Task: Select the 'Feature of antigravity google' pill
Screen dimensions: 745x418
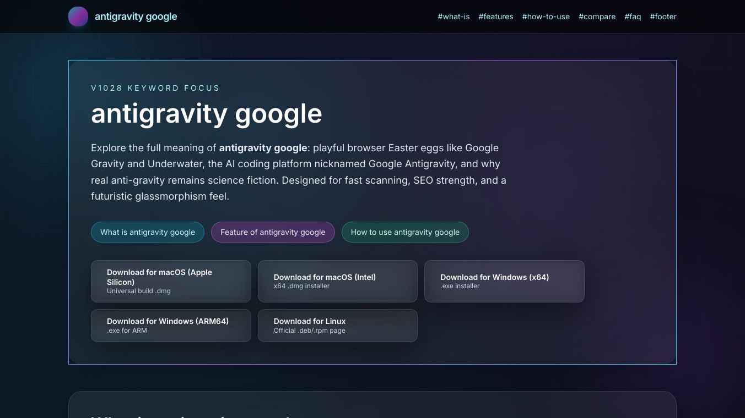Action: tap(273, 232)
